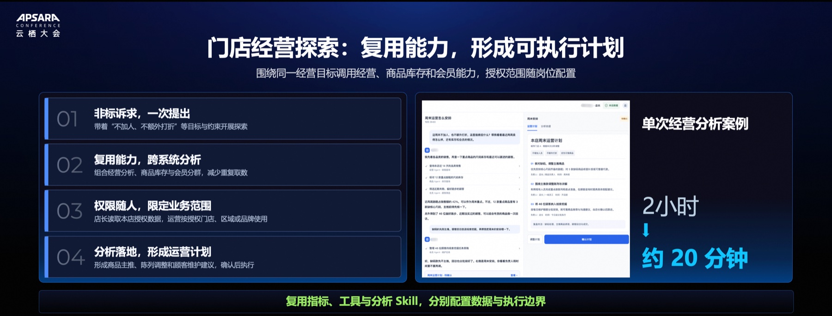Click the 店 avatar icon top right
832x316 pixels.
coord(625,105)
